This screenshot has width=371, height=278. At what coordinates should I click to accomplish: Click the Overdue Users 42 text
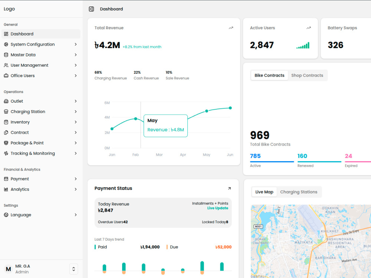113,222
